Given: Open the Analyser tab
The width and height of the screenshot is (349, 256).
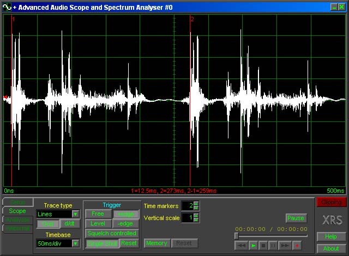Looking at the screenshot, I should (x=17, y=220).
